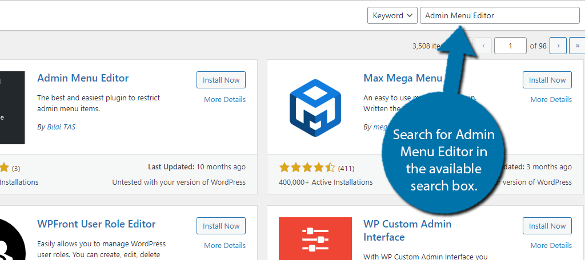
Task: Open the Admin Menu Editor plugin title
Action: click(83, 78)
